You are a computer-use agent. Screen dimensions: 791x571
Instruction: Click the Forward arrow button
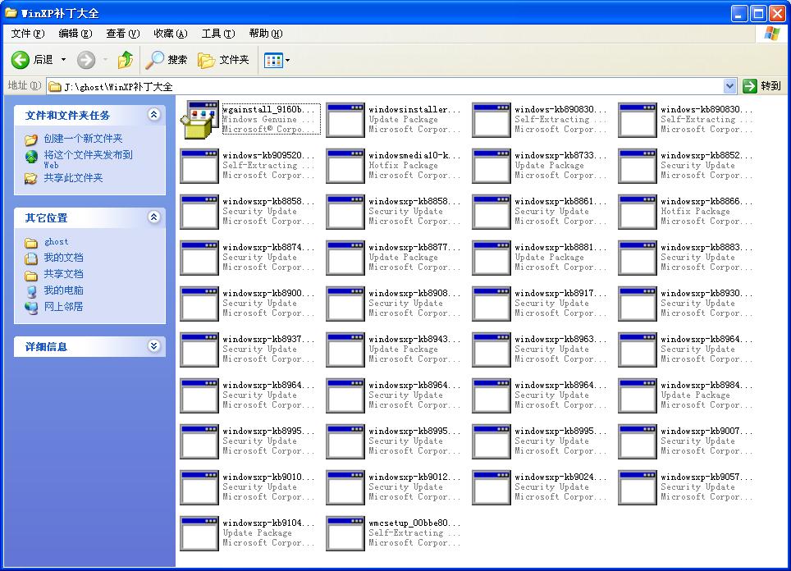coord(86,60)
